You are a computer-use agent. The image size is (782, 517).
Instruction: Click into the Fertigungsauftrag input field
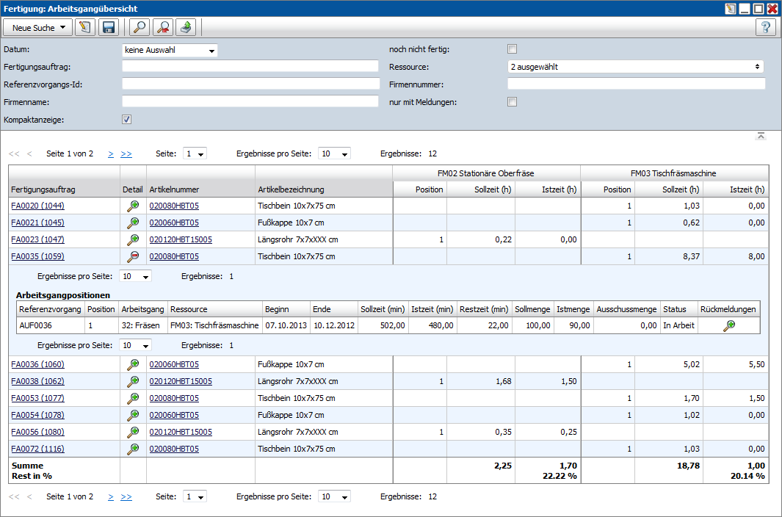point(250,67)
